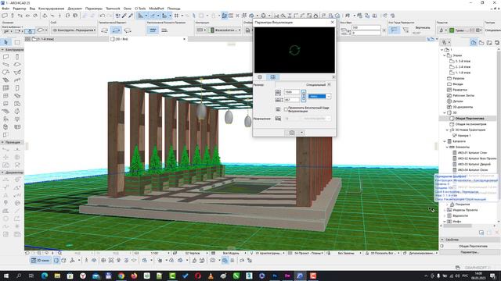Open Publisher Sets icon in Navigator
Viewport: 501px width, 281px height.
[x=497, y=42]
